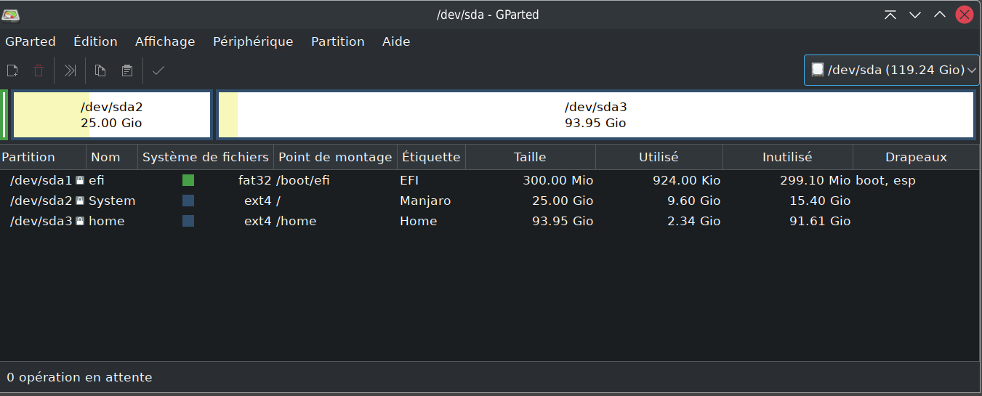The width and height of the screenshot is (982, 396).
Task: Click the Drapeaux column header
Action: [917, 157]
